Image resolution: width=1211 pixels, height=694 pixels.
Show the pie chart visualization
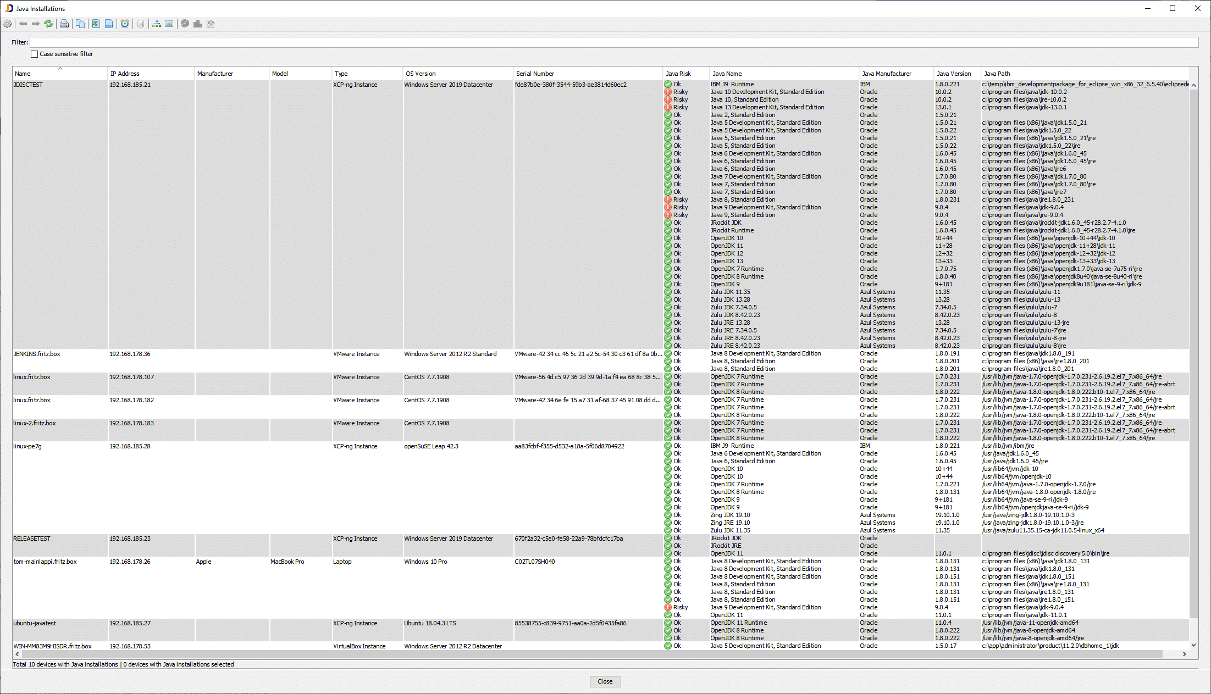pyautogui.click(x=185, y=24)
